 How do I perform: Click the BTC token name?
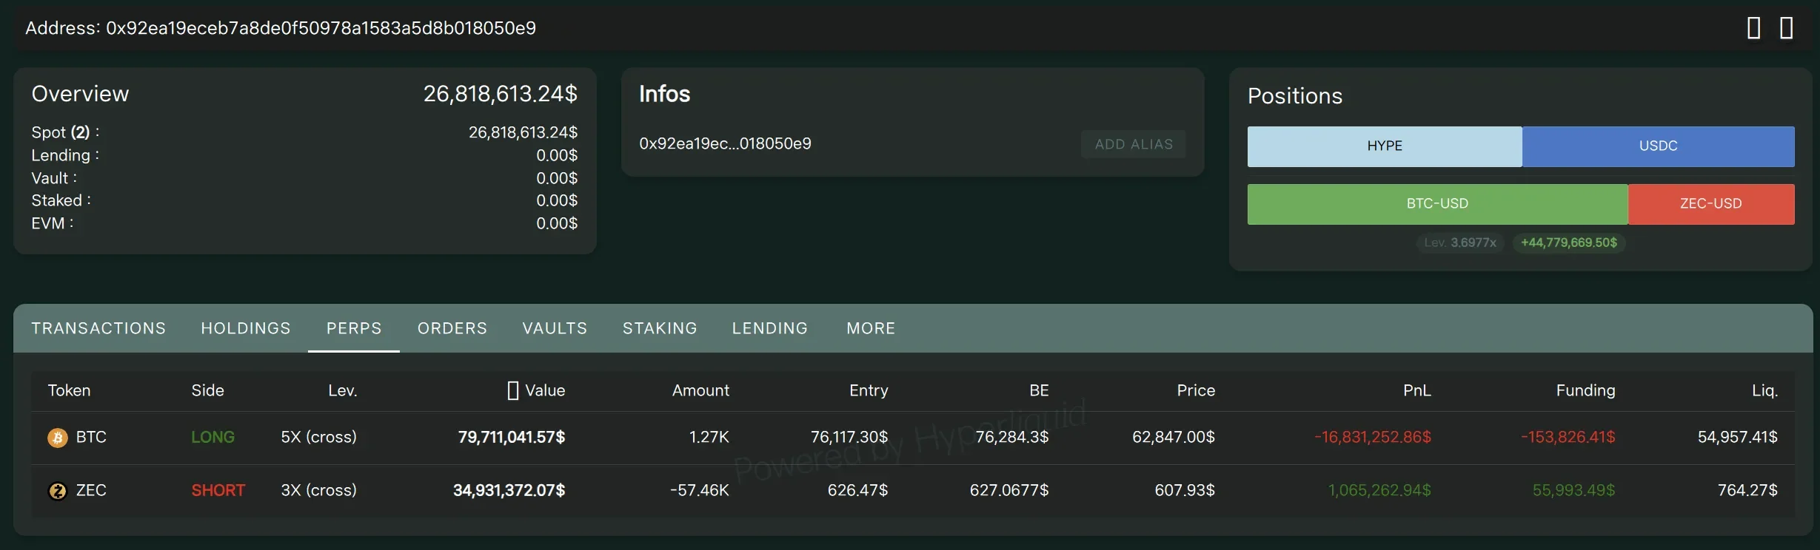point(91,438)
